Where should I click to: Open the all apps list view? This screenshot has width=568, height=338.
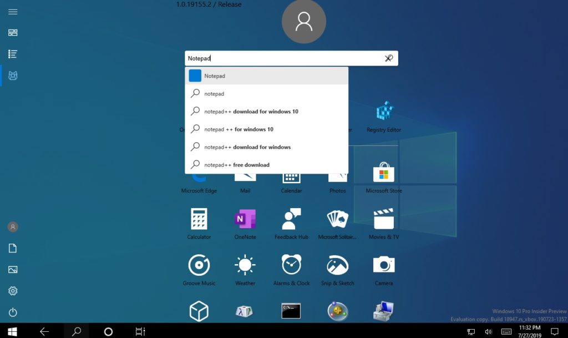pyautogui.click(x=12, y=53)
